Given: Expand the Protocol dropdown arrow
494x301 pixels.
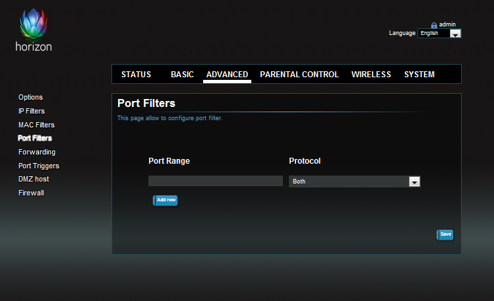Looking at the screenshot, I should click(414, 182).
